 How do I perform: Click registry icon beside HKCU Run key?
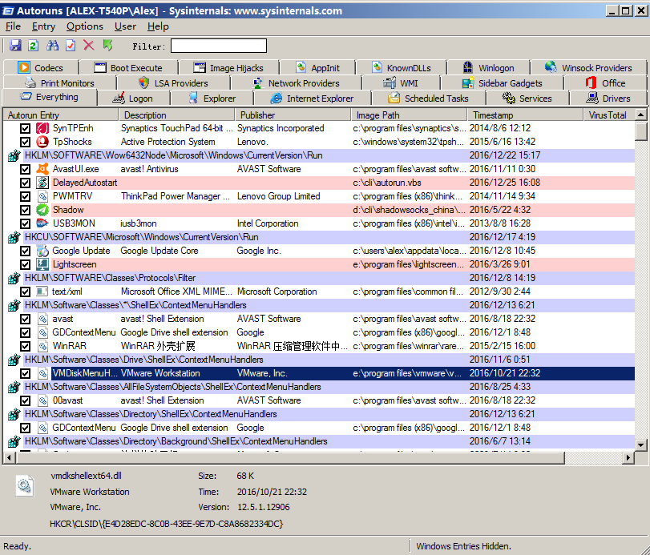click(x=14, y=237)
